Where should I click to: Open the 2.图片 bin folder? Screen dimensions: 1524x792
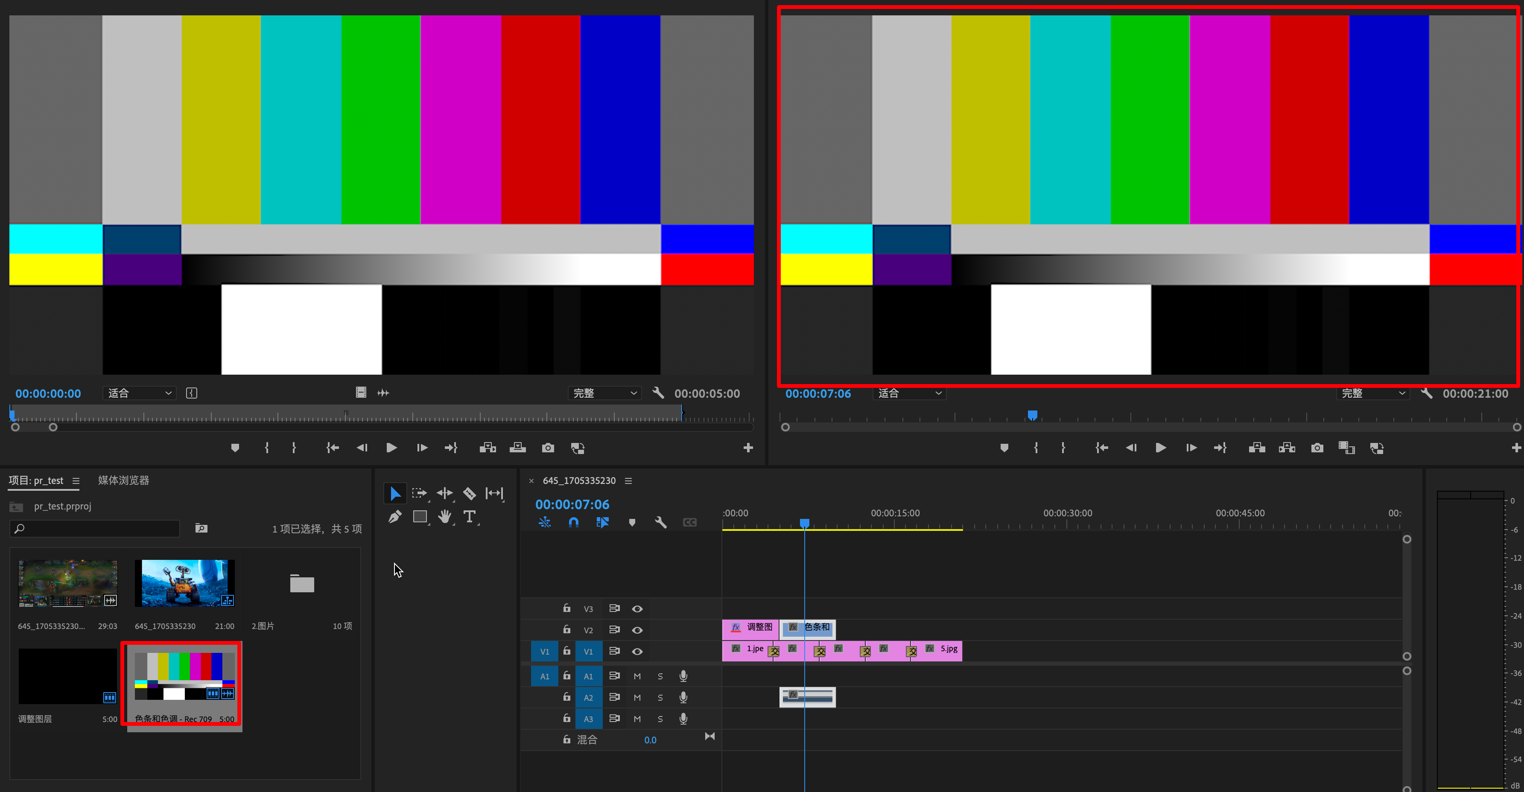(x=302, y=583)
